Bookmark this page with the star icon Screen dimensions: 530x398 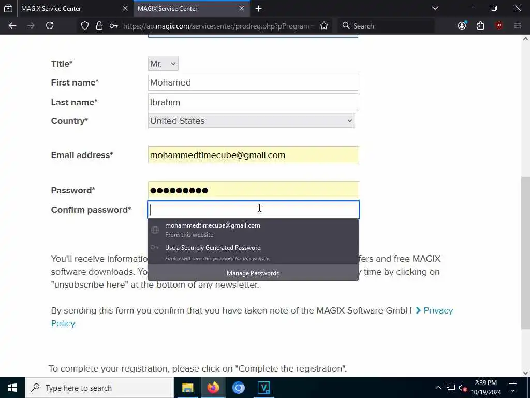pyautogui.click(x=324, y=26)
